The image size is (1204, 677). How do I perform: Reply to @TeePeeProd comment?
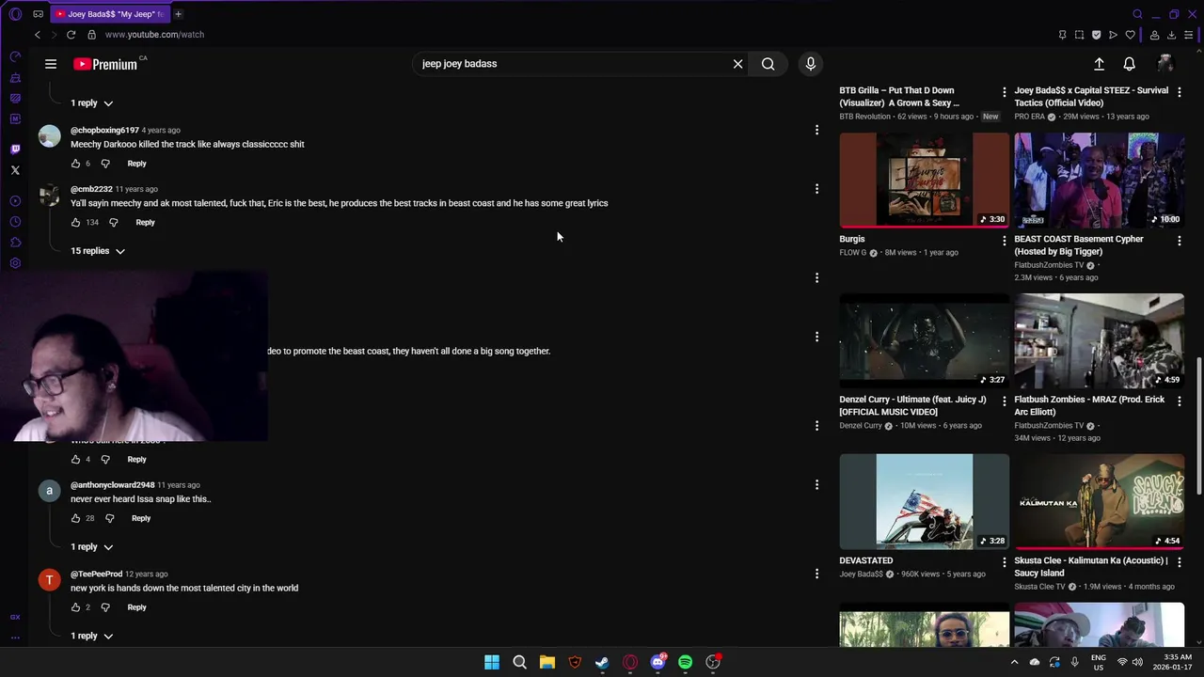click(136, 607)
